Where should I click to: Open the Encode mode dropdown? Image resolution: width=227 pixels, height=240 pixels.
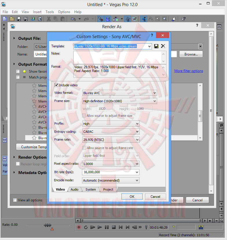pos(137,180)
